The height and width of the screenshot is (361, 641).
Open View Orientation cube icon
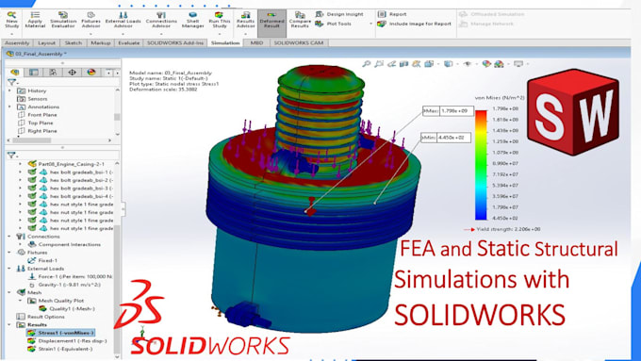(x=429, y=64)
